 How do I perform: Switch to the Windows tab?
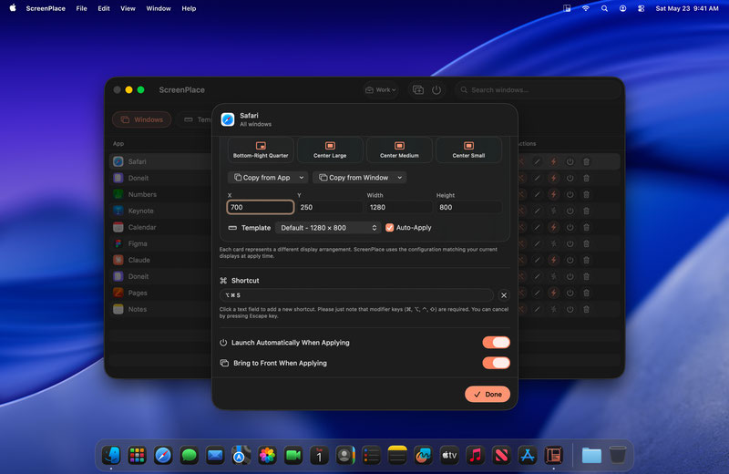point(142,119)
